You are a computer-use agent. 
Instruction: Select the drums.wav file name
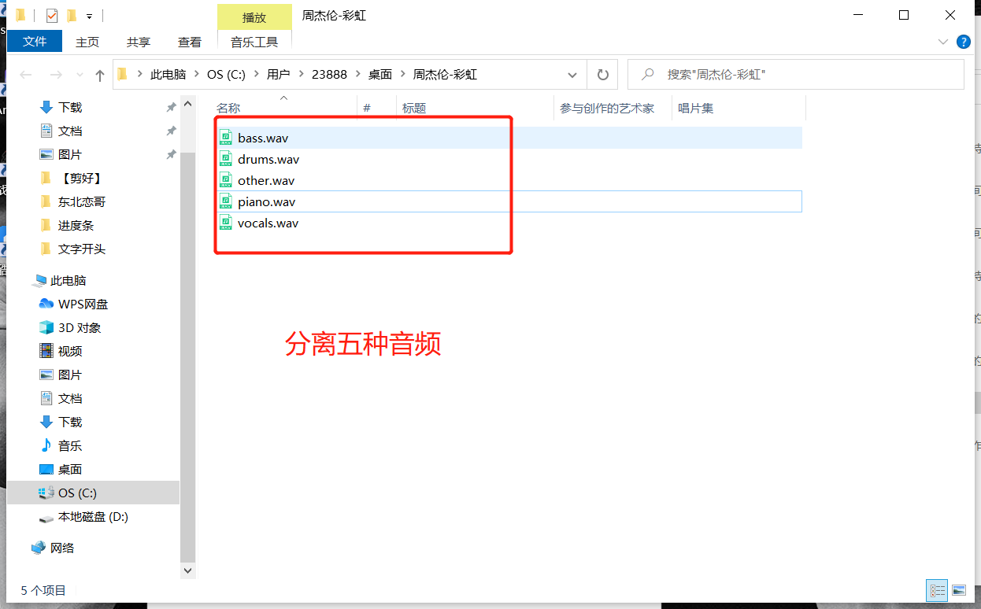(268, 159)
